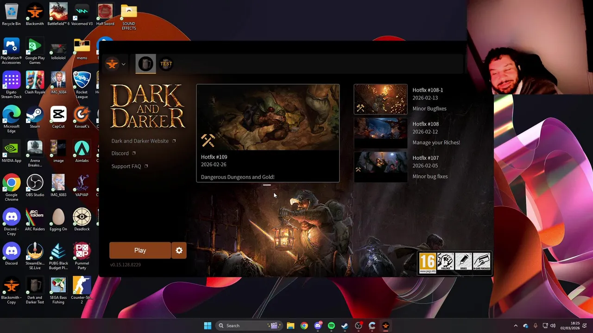Open Discord from the taskbar
Image resolution: width=593 pixels, height=333 pixels.
point(318,326)
